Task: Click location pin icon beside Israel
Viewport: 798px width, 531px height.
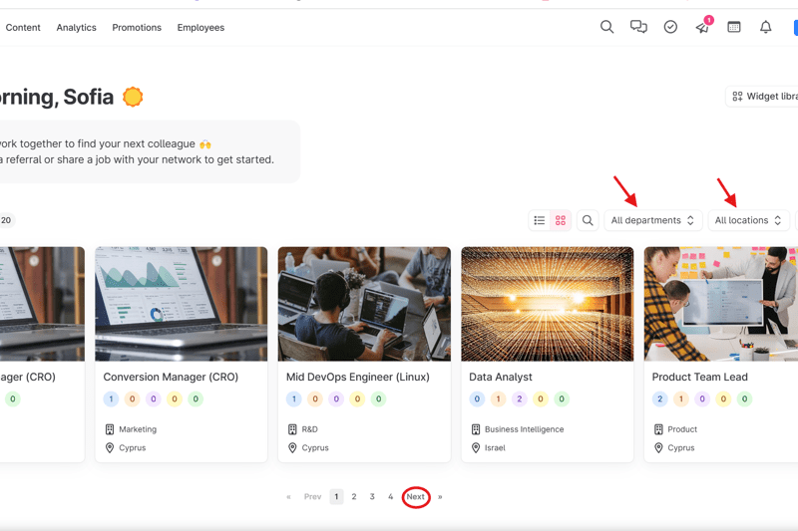Action: point(476,447)
